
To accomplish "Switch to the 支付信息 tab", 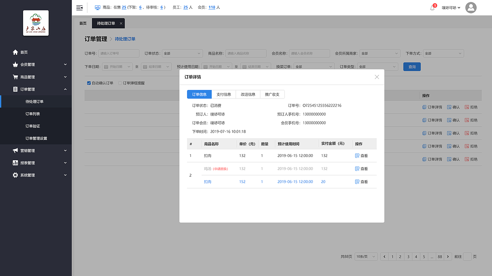I will pyautogui.click(x=224, y=94).
